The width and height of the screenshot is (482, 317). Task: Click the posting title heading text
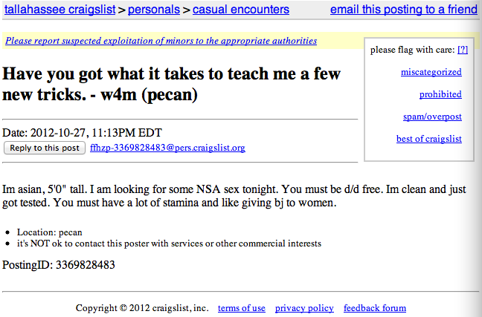tap(172, 84)
